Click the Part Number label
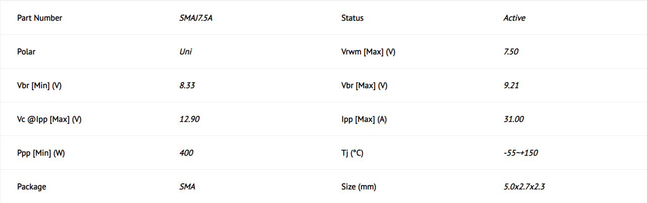This screenshot has width=647, height=203. click(40, 18)
